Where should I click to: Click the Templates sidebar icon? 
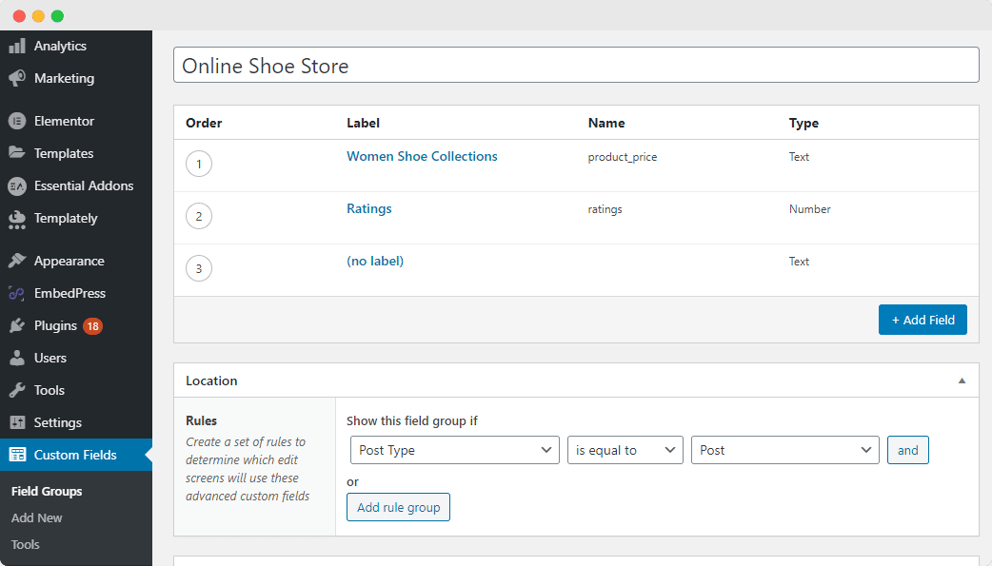point(66,153)
